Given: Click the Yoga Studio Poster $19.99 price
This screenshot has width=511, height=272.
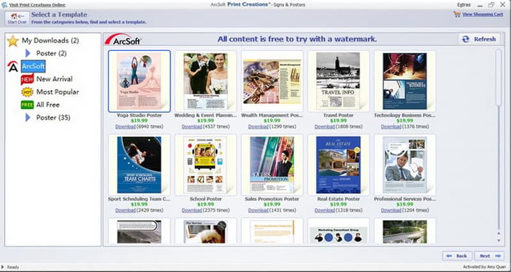Looking at the screenshot, I should [x=139, y=121].
